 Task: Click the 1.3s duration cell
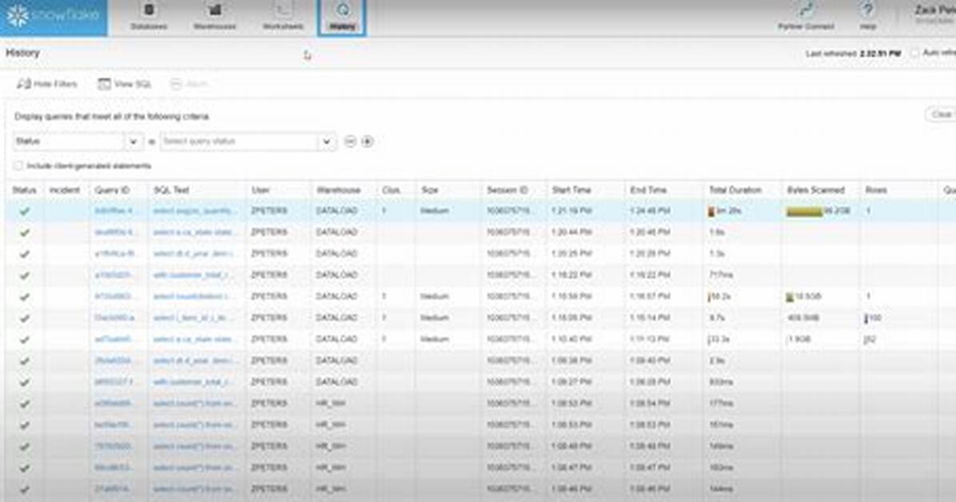click(x=715, y=253)
